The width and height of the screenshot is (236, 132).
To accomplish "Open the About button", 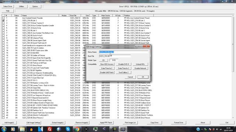I will [203, 122].
